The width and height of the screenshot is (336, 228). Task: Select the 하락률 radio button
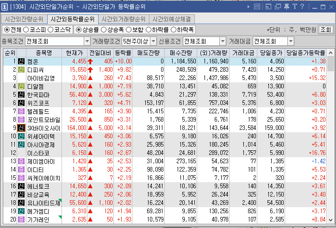pos(149,30)
